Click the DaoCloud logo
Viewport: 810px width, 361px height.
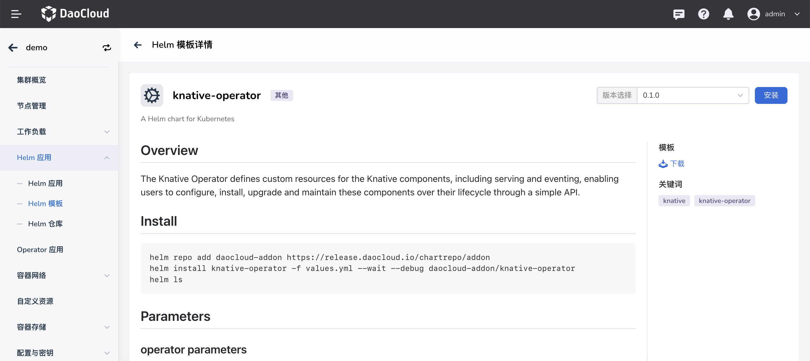tap(75, 14)
